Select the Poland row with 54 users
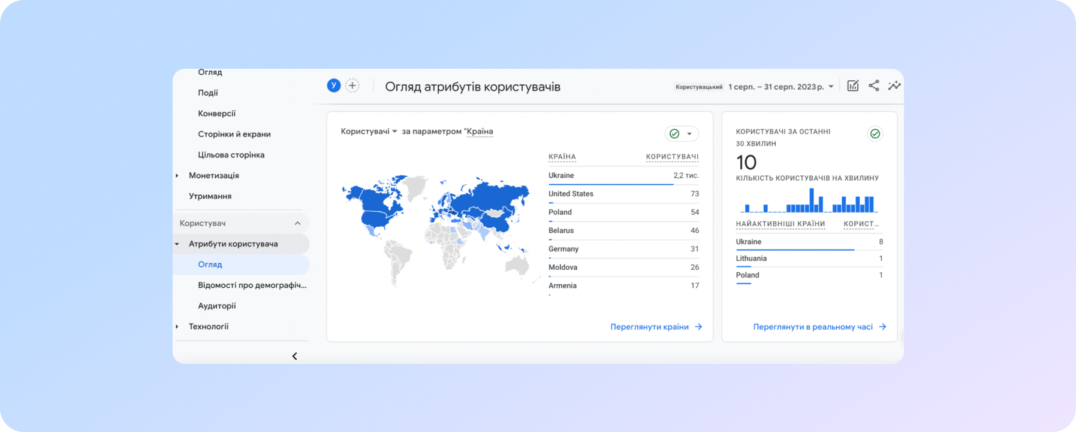 pos(623,212)
